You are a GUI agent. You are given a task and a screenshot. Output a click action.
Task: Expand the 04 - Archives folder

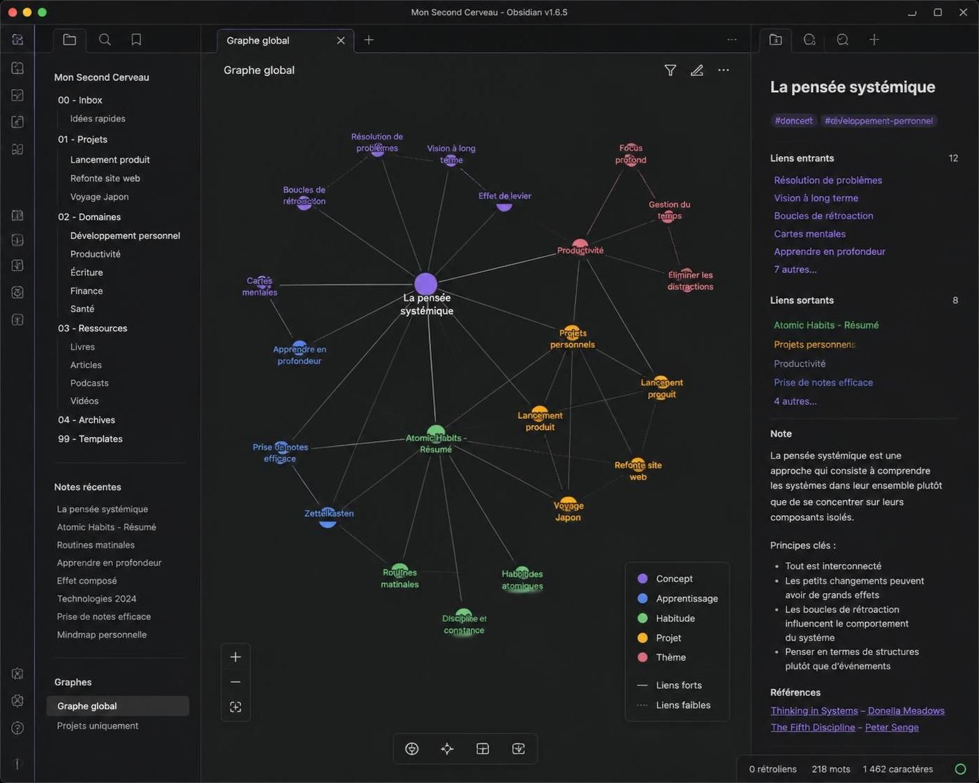(87, 420)
